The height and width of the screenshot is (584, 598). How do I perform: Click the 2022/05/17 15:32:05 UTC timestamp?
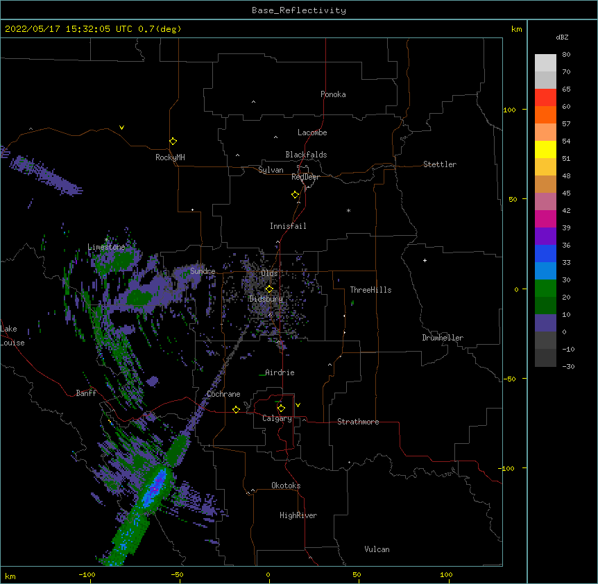tap(69, 29)
